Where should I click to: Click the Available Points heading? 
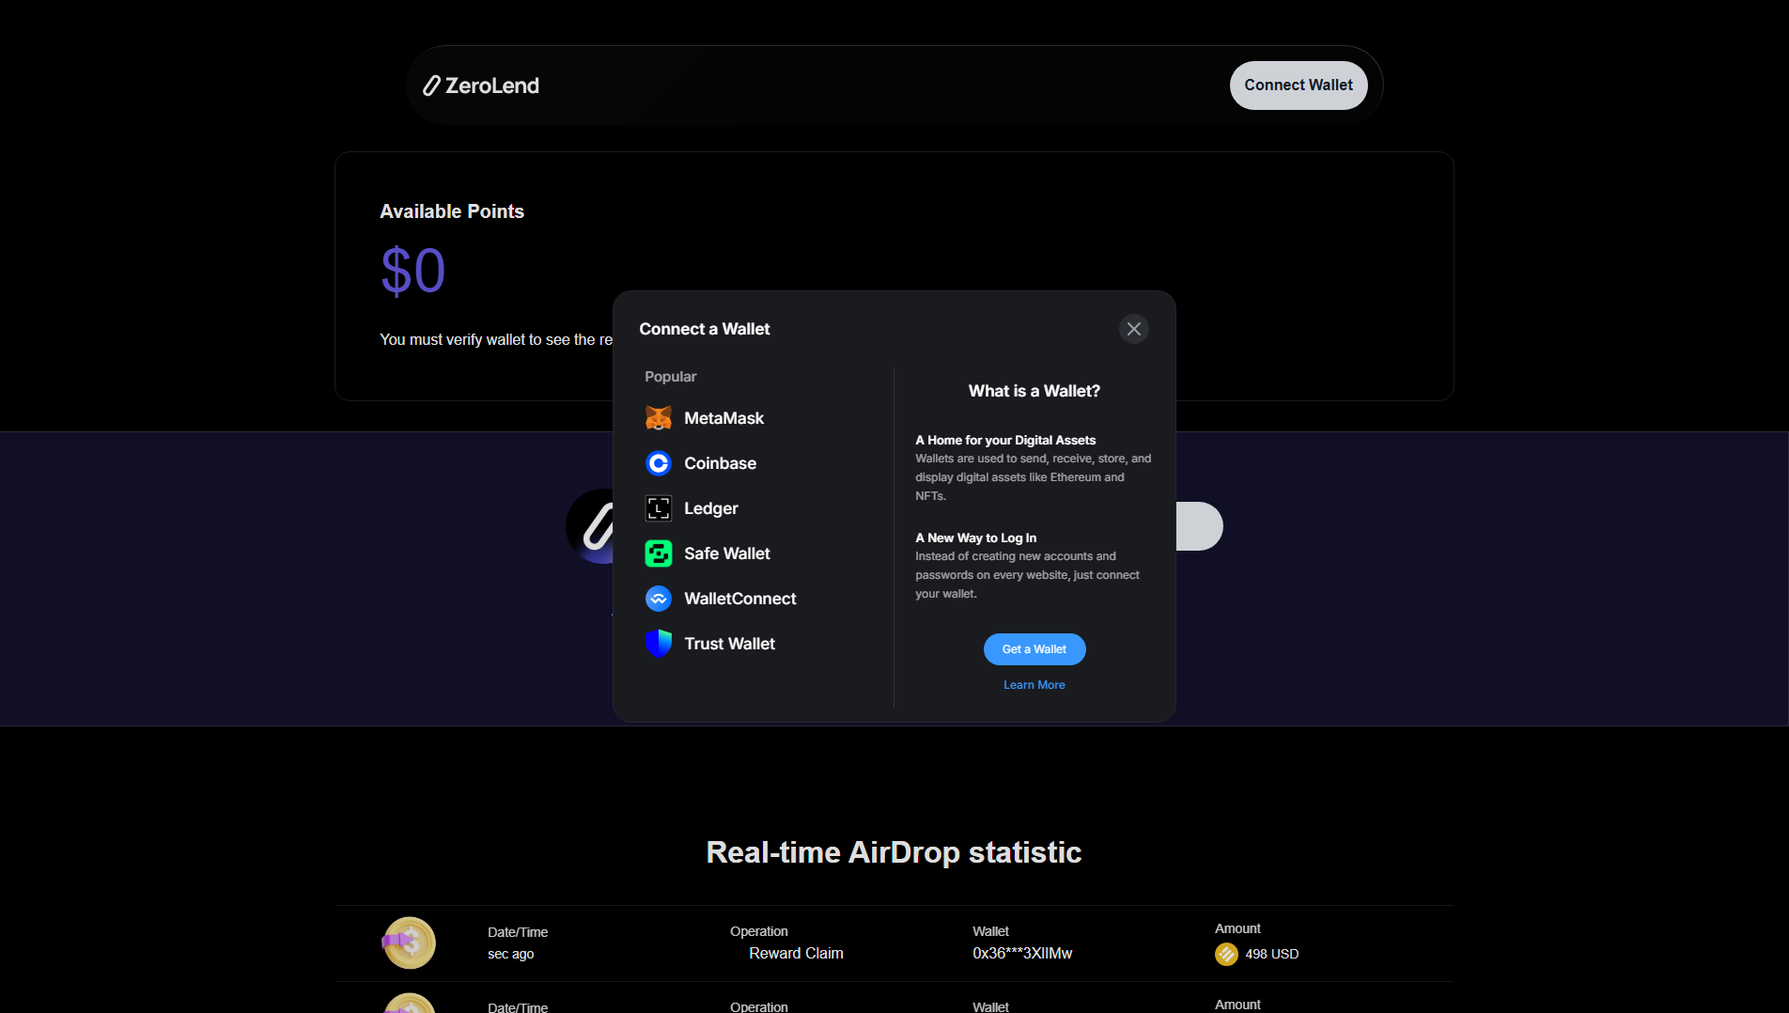452,211
